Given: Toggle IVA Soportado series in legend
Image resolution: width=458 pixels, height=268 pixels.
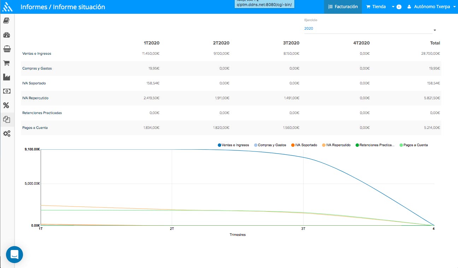Looking at the screenshot, I should tap(306, 145).
